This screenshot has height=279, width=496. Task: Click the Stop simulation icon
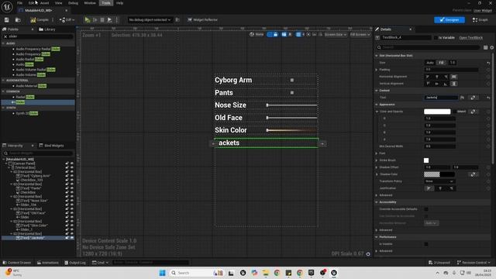[102, 20]
